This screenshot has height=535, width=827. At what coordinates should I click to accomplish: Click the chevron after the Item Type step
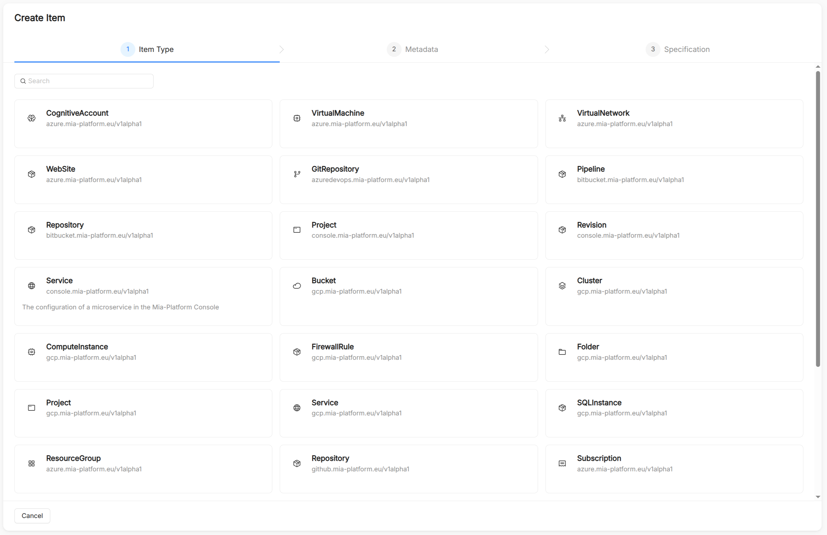tap(281, 50)
